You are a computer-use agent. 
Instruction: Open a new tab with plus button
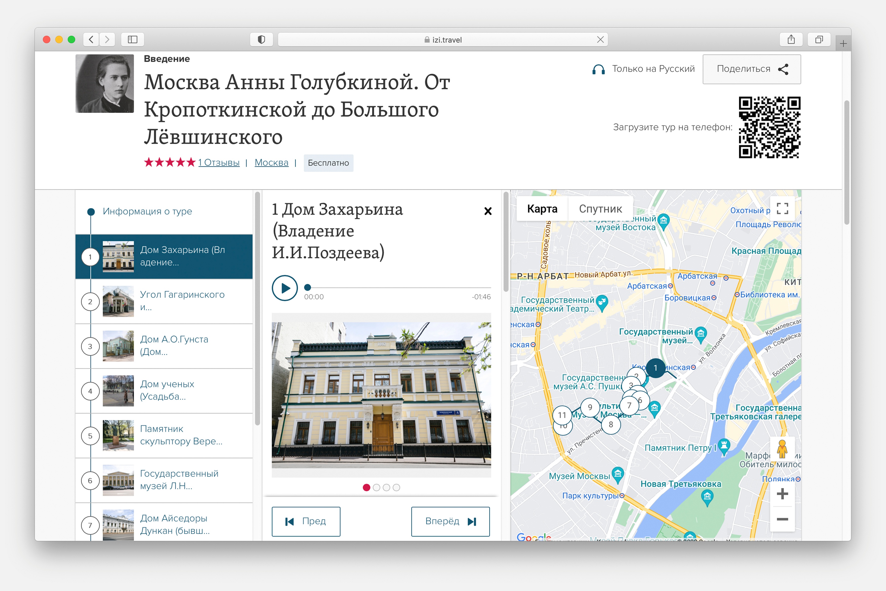[843, 44]
